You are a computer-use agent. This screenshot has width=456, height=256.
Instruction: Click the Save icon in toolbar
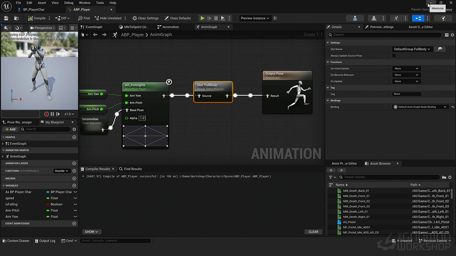(x=6, y=18)
